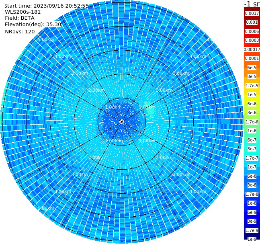The image size is (260, 244).
Task: Click the 2.00km label in upper-left quadrant
Action: point(96,90)
